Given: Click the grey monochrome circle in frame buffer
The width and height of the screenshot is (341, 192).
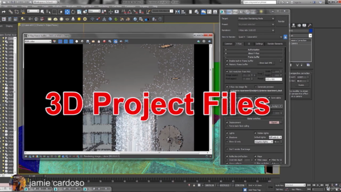Looking at the screenshot, I should point(82,42).
